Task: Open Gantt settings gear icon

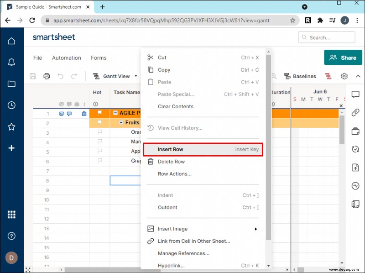Action: (344, 76)
